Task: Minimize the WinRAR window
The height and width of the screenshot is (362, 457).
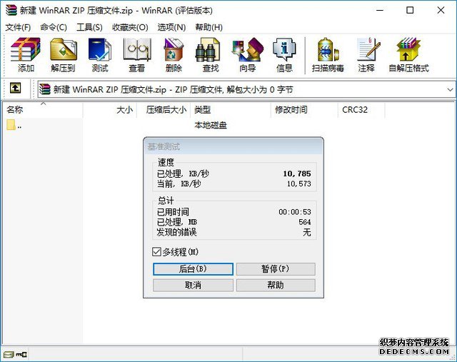Action: [380, 10]
